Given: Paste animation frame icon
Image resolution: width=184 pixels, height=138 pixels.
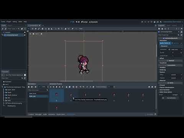Looking at the screenshot, I should pyautogui.click(x=76, y=87).
